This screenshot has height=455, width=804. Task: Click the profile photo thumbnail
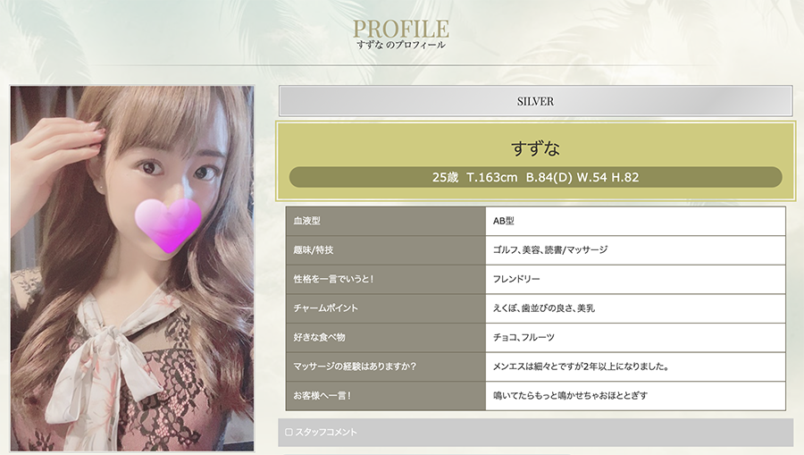[132, 268]
